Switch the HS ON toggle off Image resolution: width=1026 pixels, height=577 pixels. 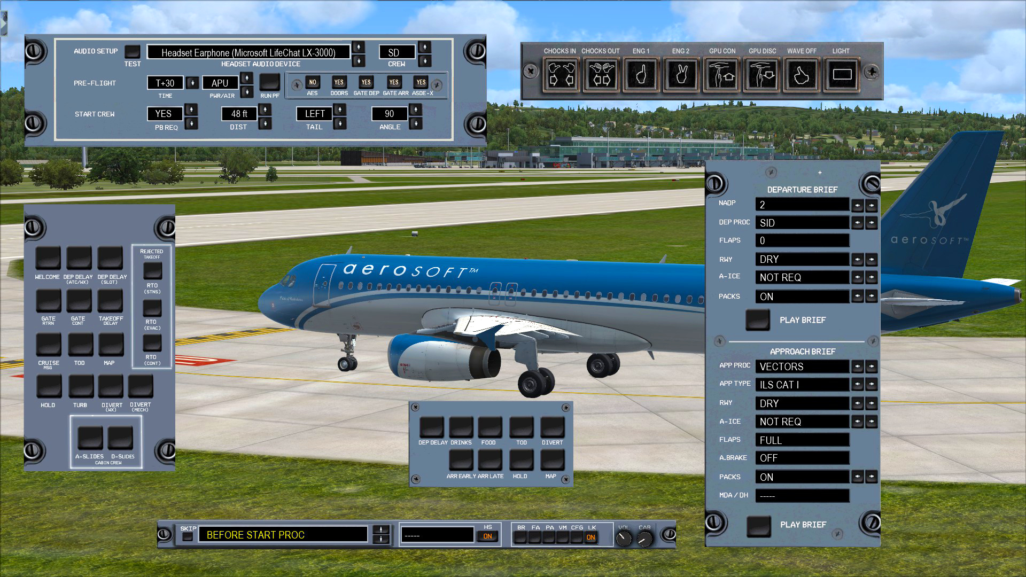[488, 537]
